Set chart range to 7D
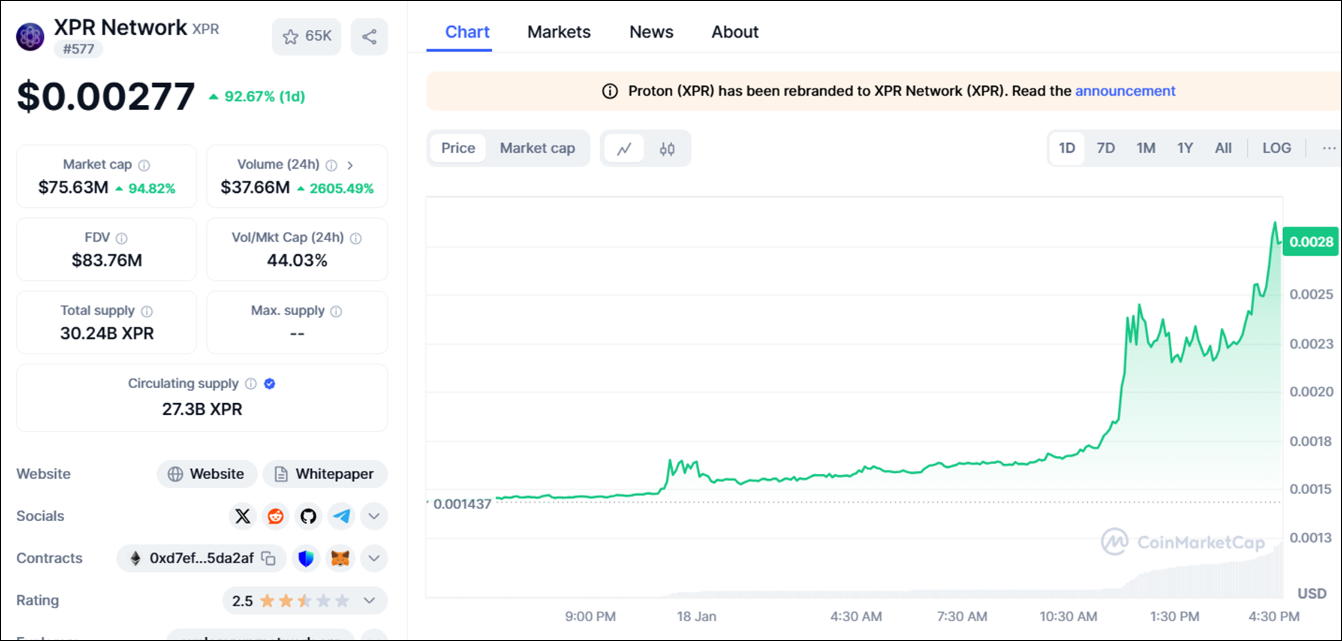 1106,148
